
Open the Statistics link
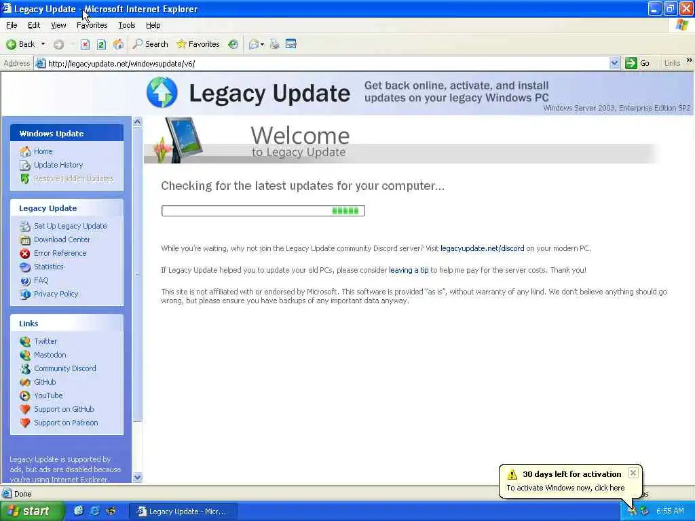tap(49, 267)
